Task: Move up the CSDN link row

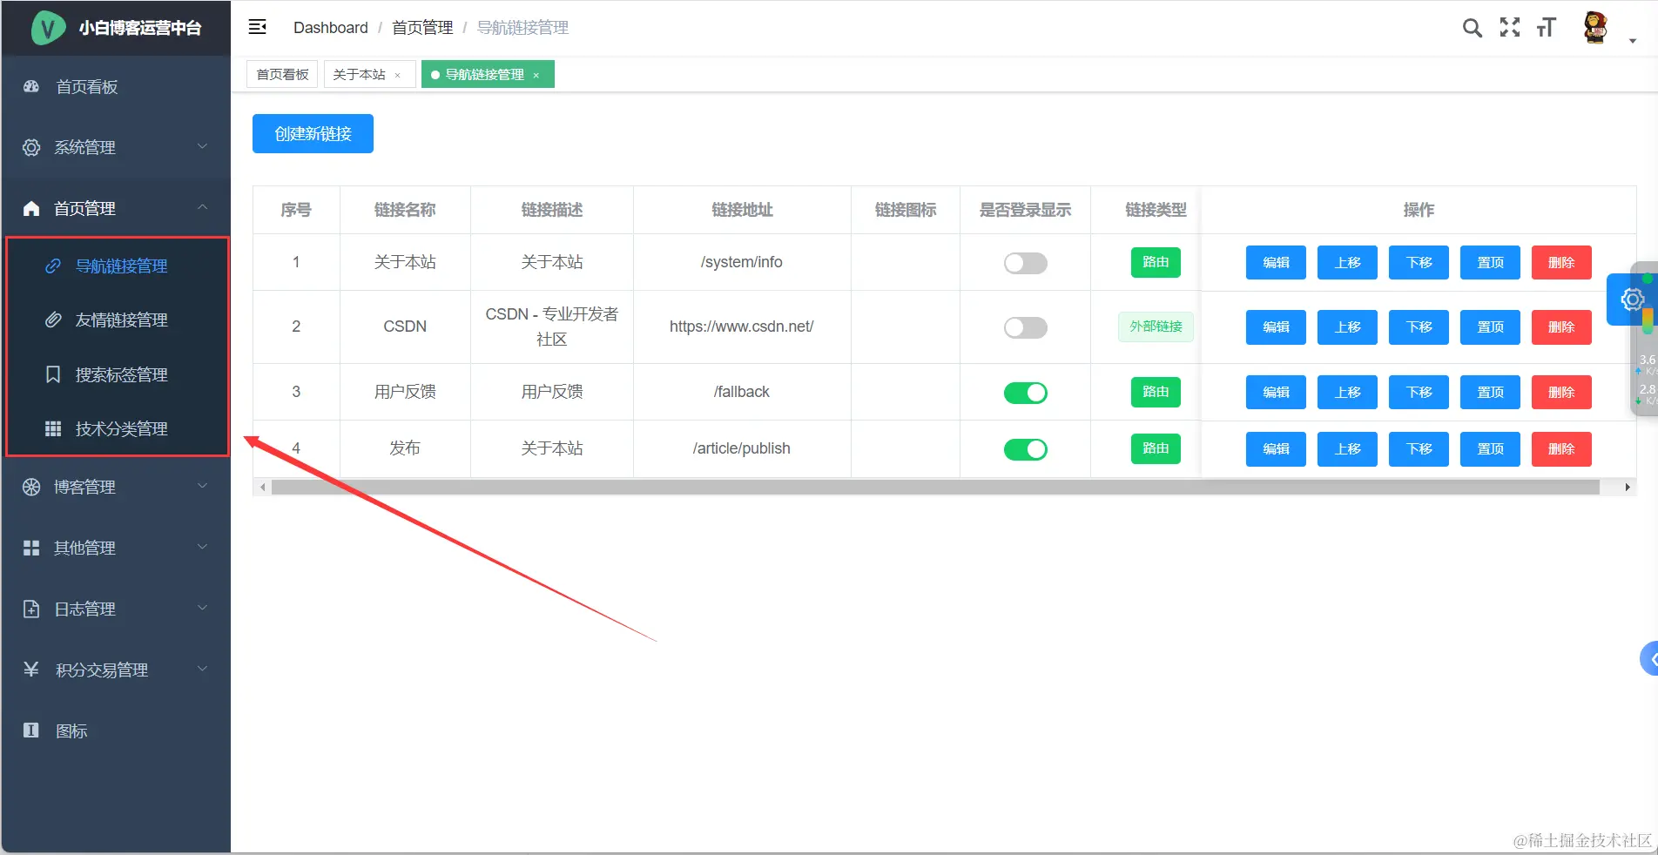Action: click(1347, 327)
